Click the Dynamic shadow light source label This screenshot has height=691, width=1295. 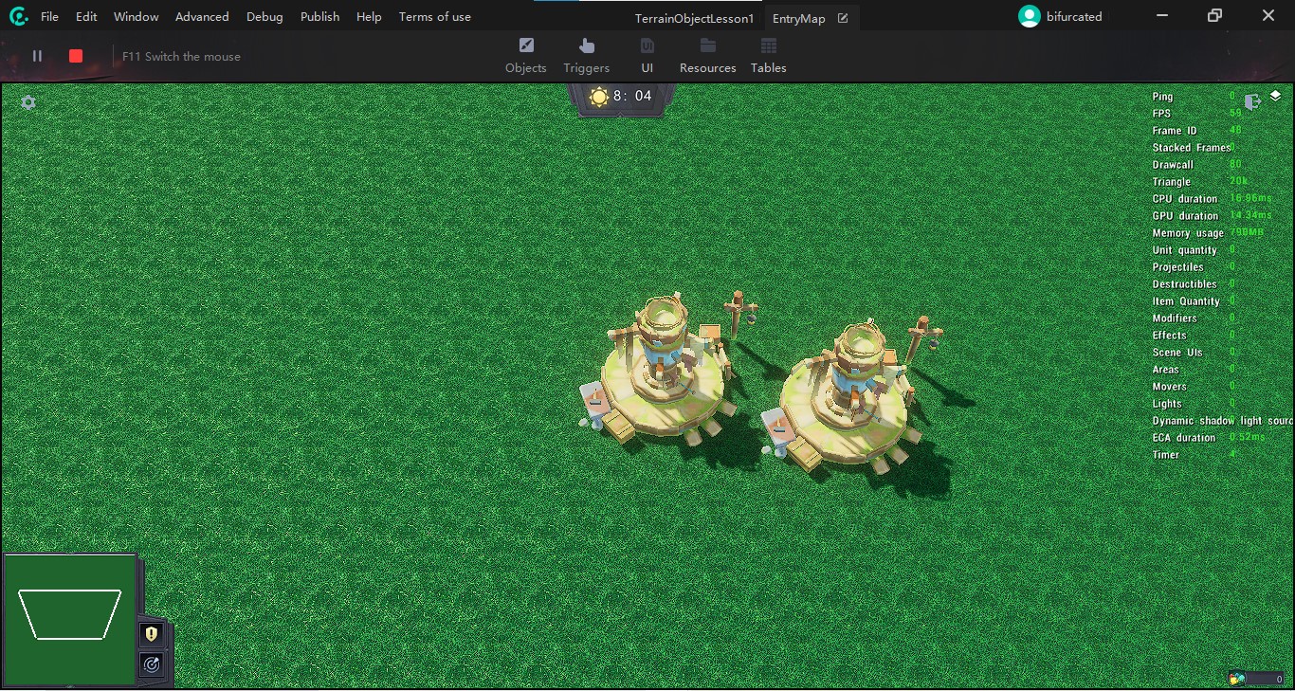1223,421
